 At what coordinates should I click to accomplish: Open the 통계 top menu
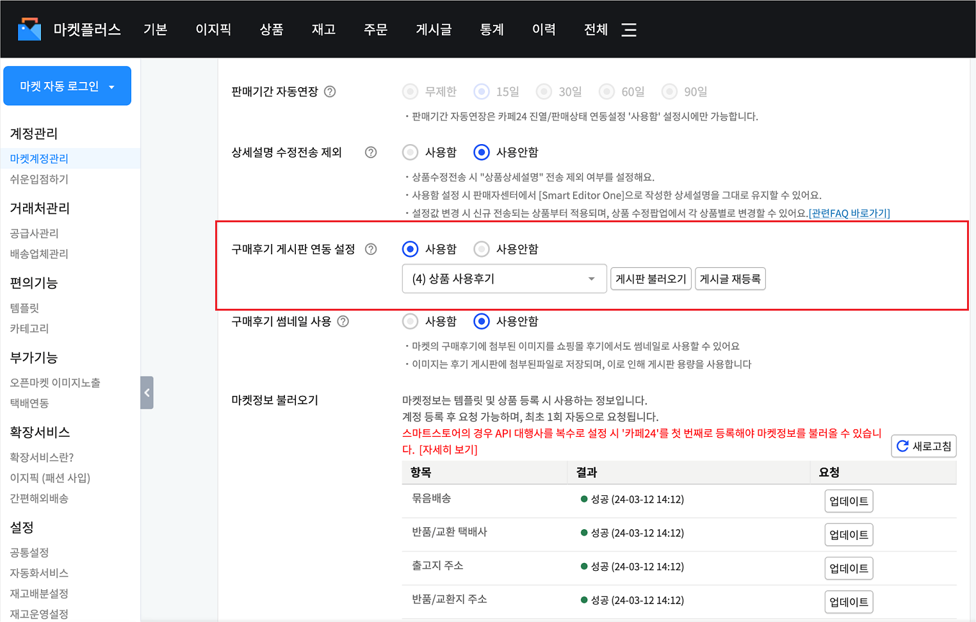(492, 29)
